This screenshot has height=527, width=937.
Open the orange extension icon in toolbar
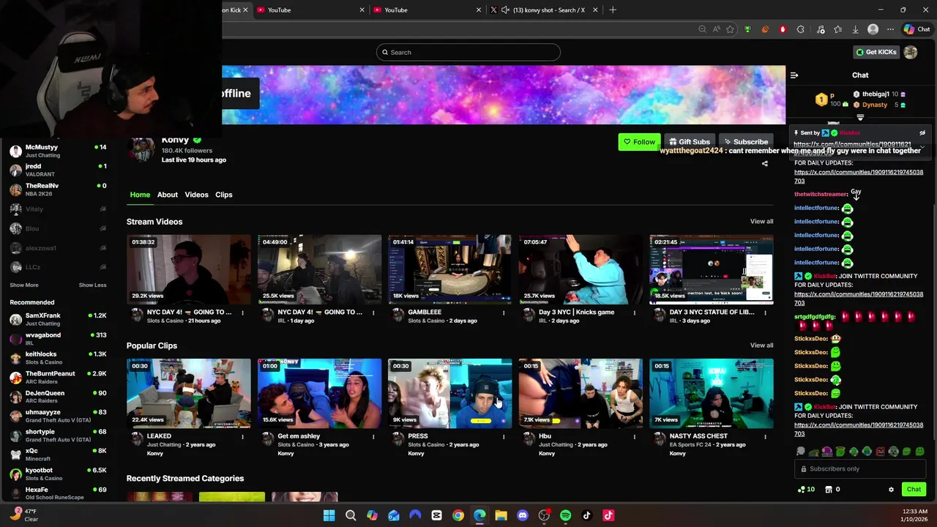pos(765,29)
